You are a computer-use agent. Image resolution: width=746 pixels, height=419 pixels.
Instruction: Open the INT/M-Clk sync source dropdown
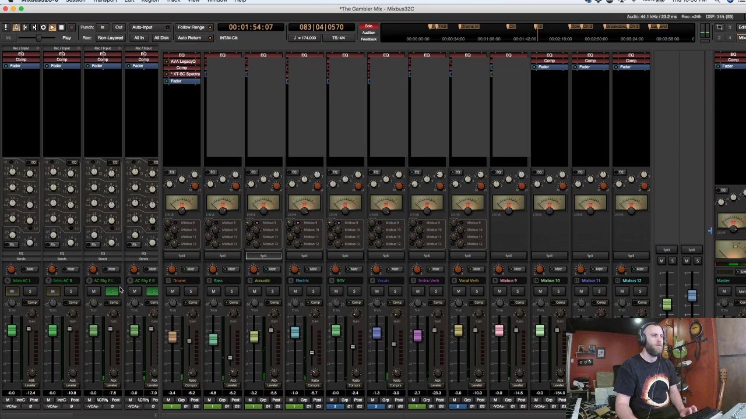[x=228, y=38]
